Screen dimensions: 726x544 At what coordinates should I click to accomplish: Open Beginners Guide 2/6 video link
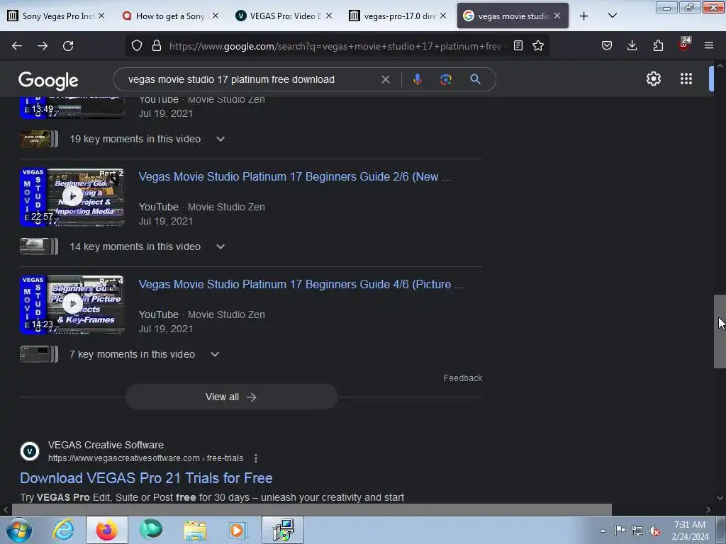tap(294, 176)
